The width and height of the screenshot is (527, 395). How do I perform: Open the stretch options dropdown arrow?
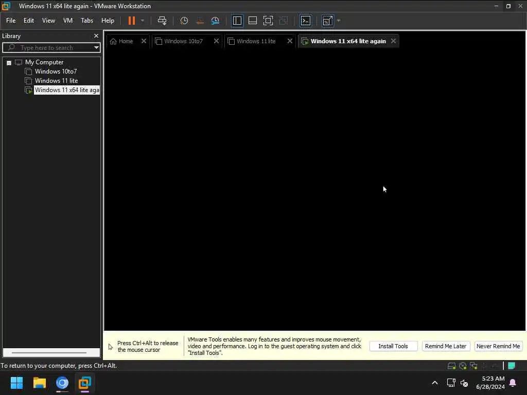click(x=339, y=21)
